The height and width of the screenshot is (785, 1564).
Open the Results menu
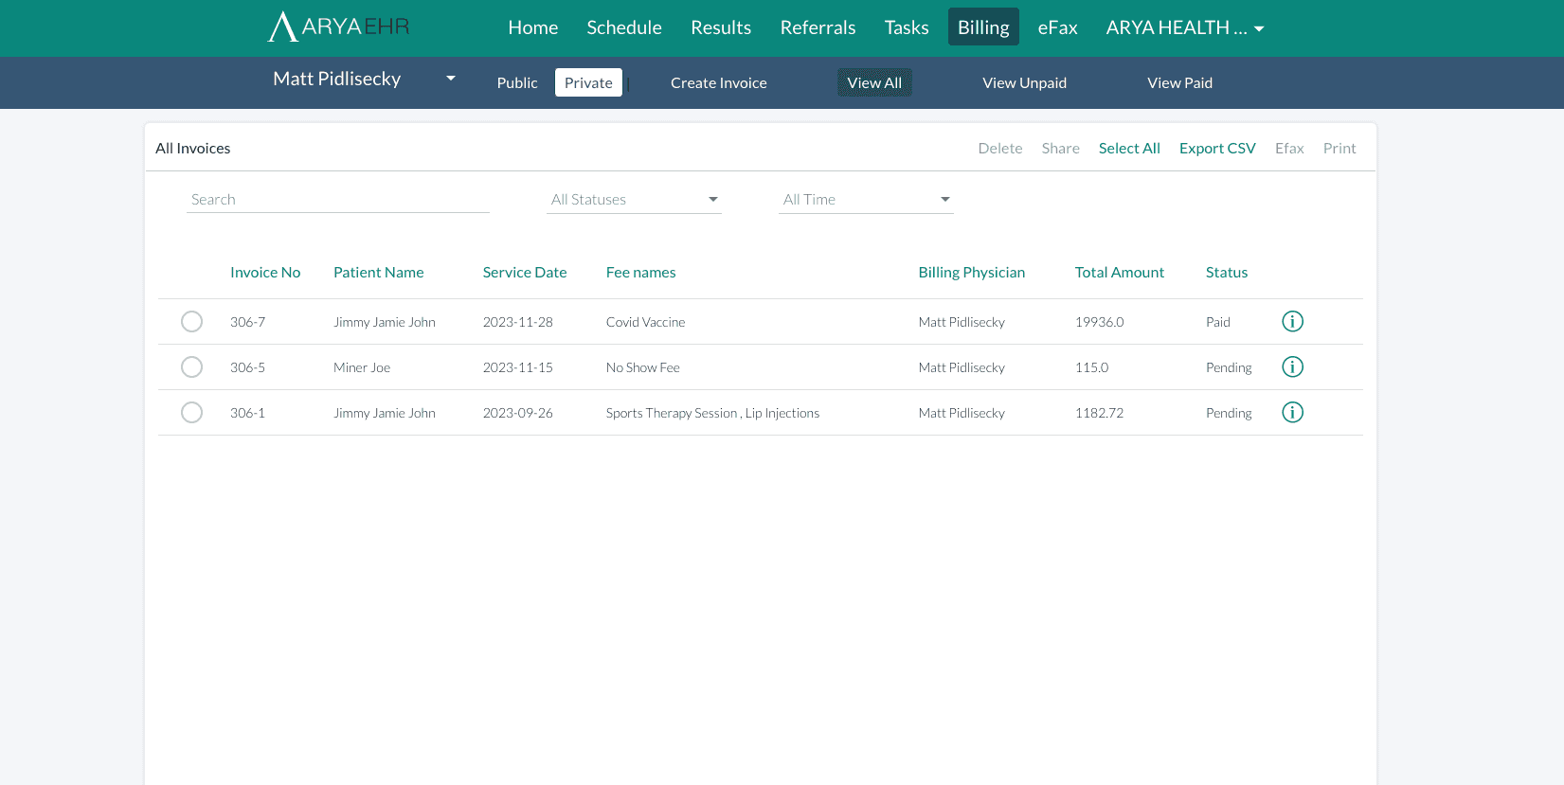(721, 27)
